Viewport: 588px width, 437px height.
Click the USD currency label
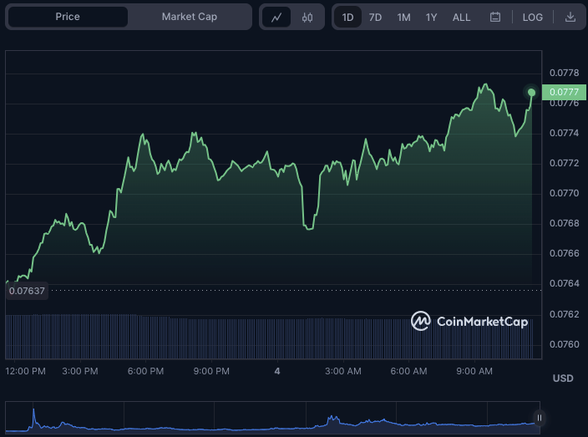click(x=563, y=379)
